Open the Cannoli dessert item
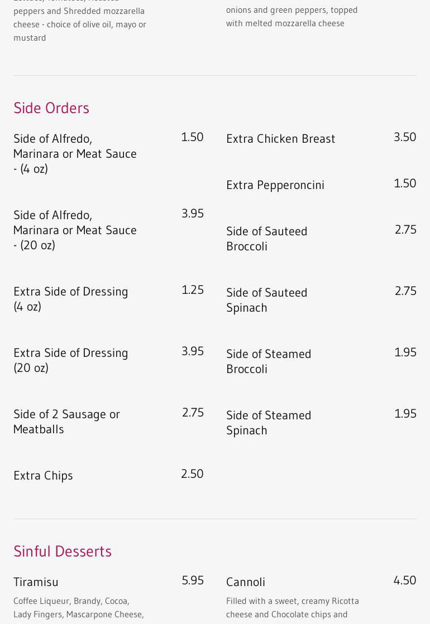The image size is (430, 624). pos(245,582)
